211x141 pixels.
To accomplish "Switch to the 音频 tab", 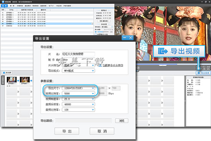I will (x=12, y=6).
